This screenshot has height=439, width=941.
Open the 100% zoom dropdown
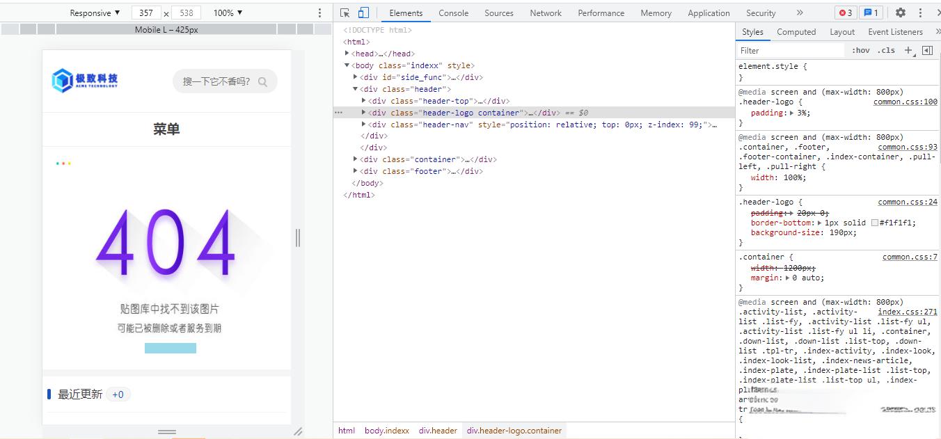[x=228, y=13]
